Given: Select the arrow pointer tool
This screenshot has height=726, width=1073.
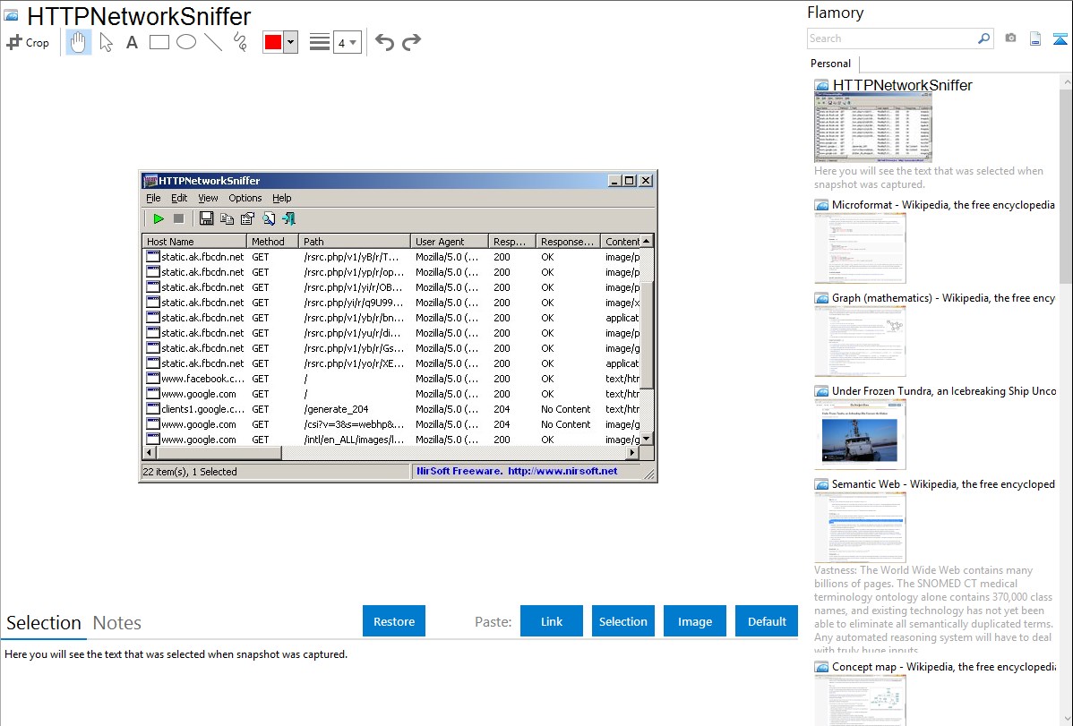Looking at the screenshot, I should coord(106,42).
